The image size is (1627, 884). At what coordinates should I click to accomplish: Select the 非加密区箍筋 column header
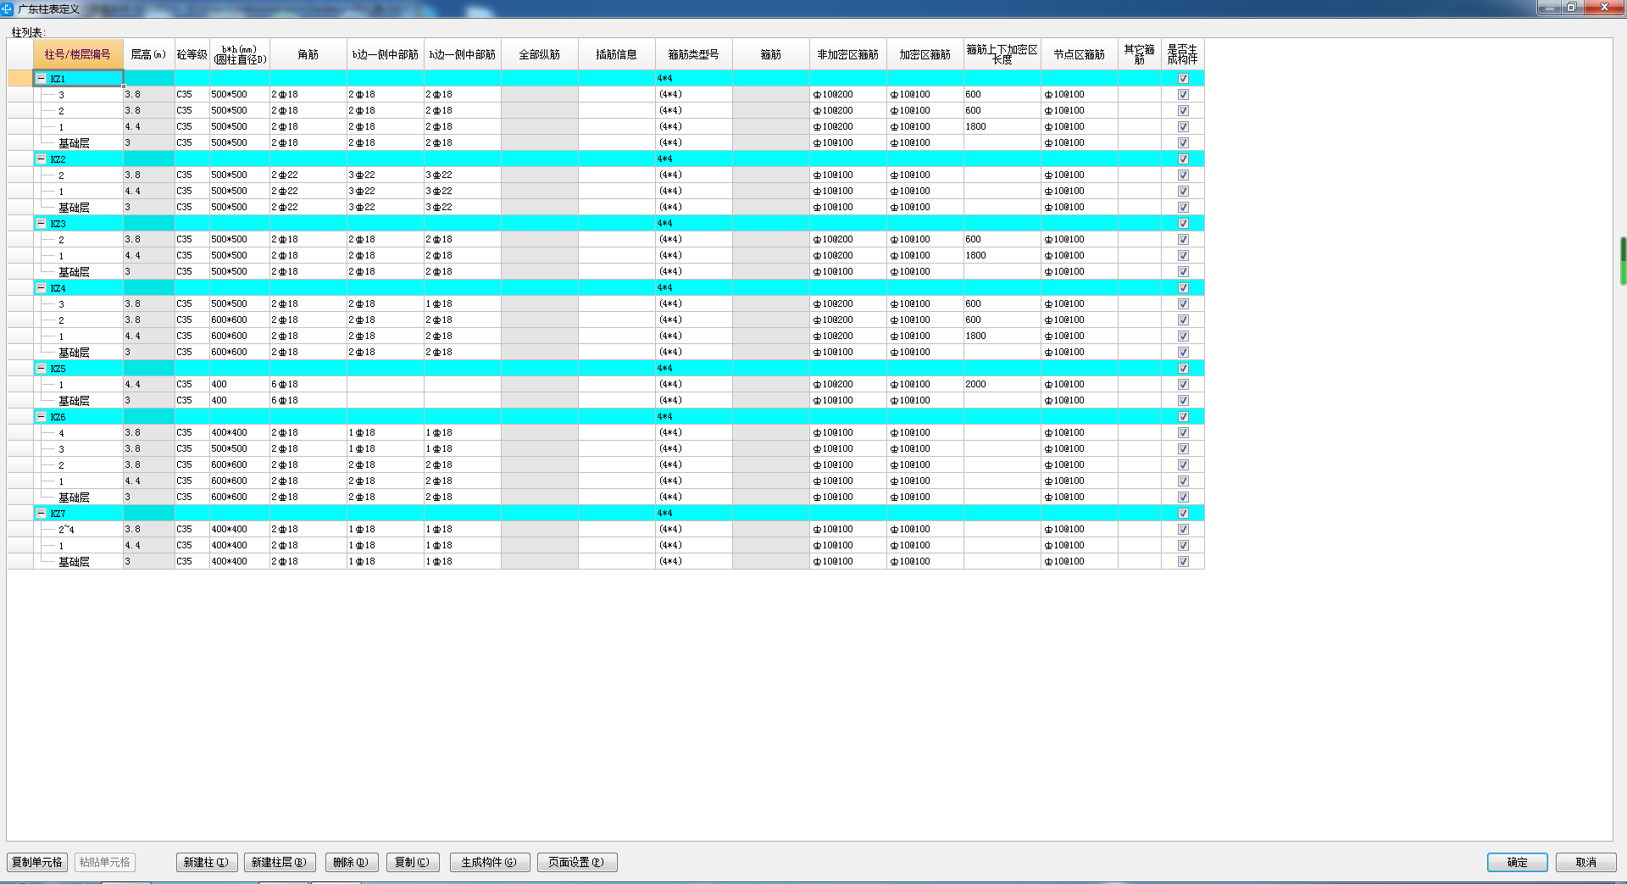848,54
